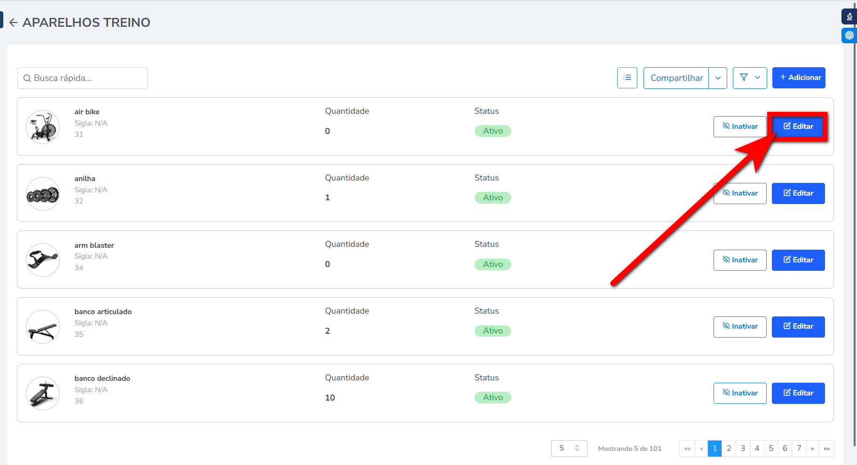Click the Compartilhar button
The height and width of the screenshot is (465, 857).
click(676, 78)
